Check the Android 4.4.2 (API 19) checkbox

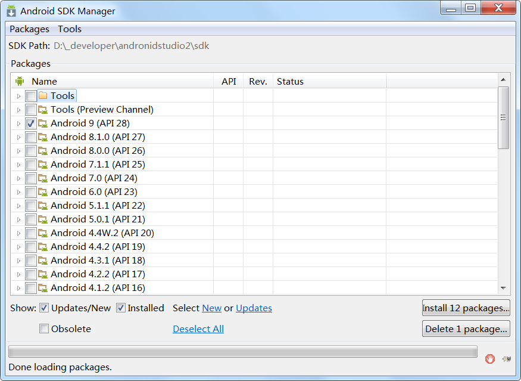tap(30, 247)
